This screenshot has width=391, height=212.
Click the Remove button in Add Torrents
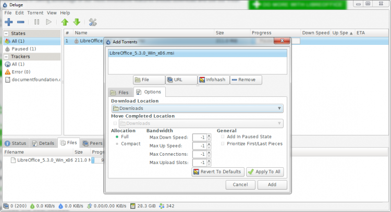coord(246,80)
